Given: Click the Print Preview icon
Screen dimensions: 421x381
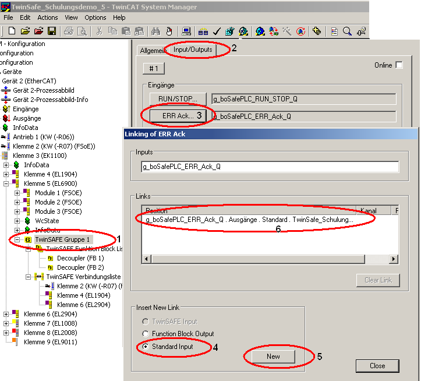Looking at the screenshot, I should tap(82, 31).
